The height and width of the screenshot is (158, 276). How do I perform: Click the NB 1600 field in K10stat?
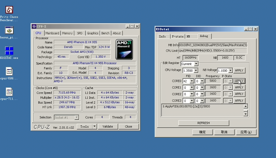(x=225, y=58)
